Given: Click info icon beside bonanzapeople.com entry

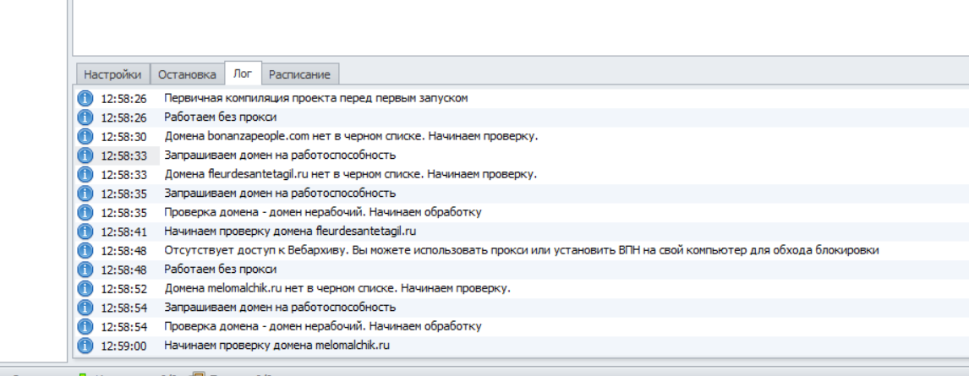Looking at the screenshot, I should pos(85,136).
